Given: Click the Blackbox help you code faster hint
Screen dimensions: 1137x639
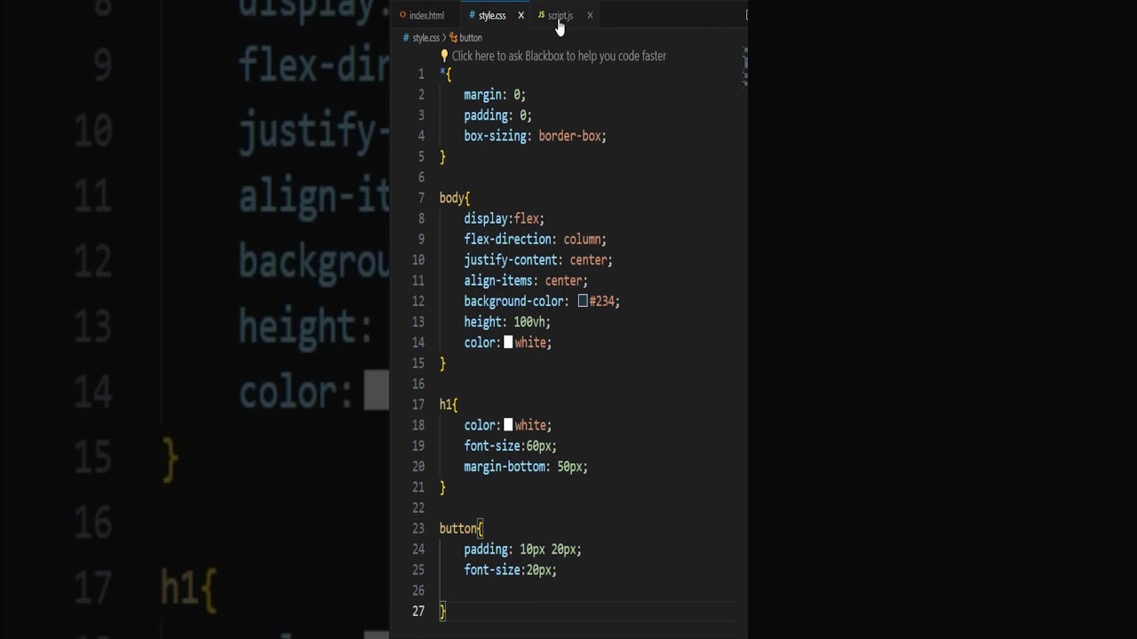Looking at the screenshot, I should (x=559, y=56).
